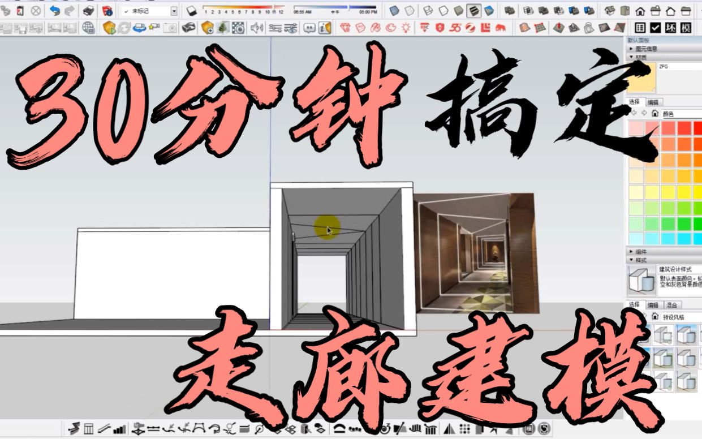
Task: Select the speaker audio icon on toolbar
Action: tap(256, 28)
